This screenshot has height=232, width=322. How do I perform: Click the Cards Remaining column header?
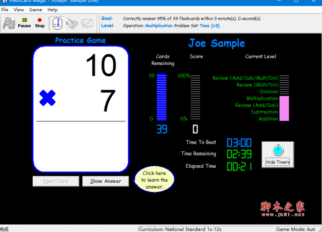point(163,60)
